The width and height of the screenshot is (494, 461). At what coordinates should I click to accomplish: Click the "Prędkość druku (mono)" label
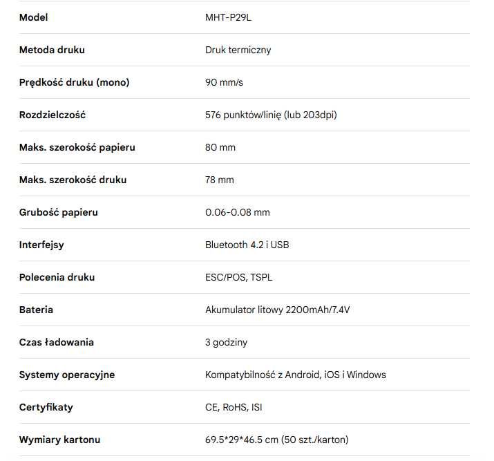[74, 82]
